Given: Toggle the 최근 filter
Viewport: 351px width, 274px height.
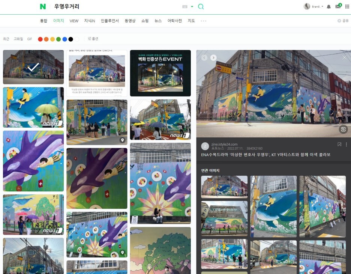Looking at the screenshot, I should [x=6, y=39].
